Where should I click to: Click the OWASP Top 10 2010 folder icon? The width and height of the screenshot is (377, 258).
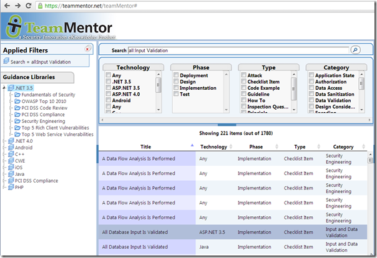coord(17,101)
